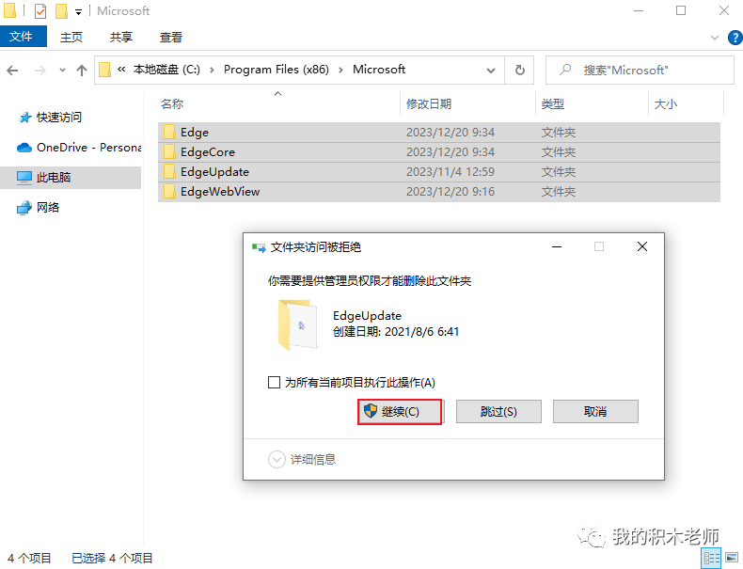
Task: Expand the breadcrumb overflow chevron «
Action: (121, 70)
